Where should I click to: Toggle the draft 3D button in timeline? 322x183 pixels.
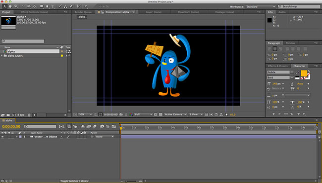[75, 127]
